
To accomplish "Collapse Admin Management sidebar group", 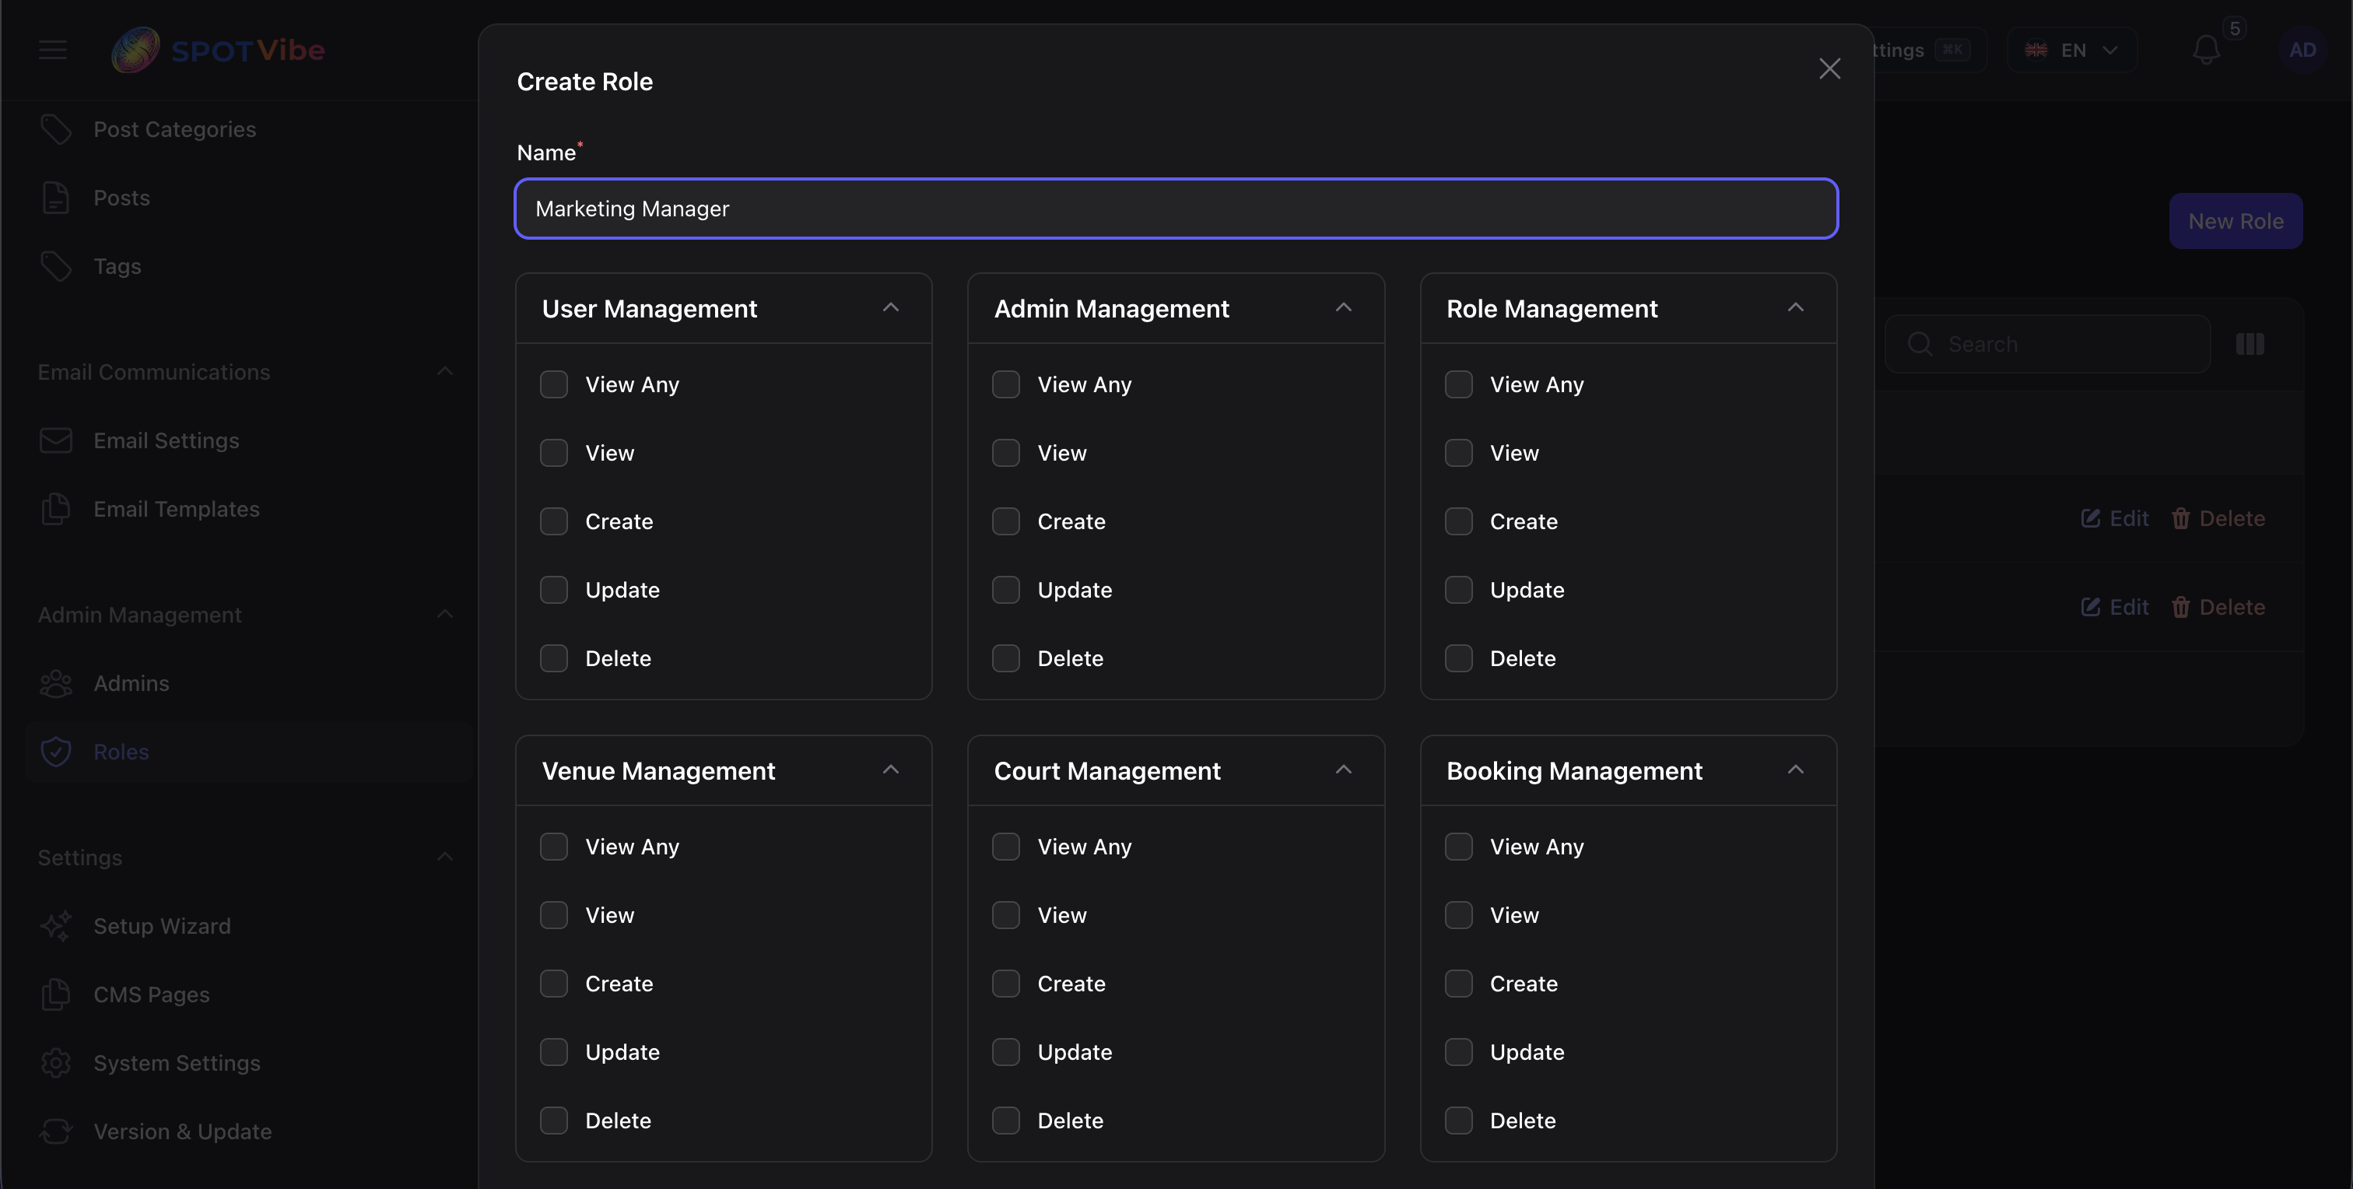I will pos(445,615).
